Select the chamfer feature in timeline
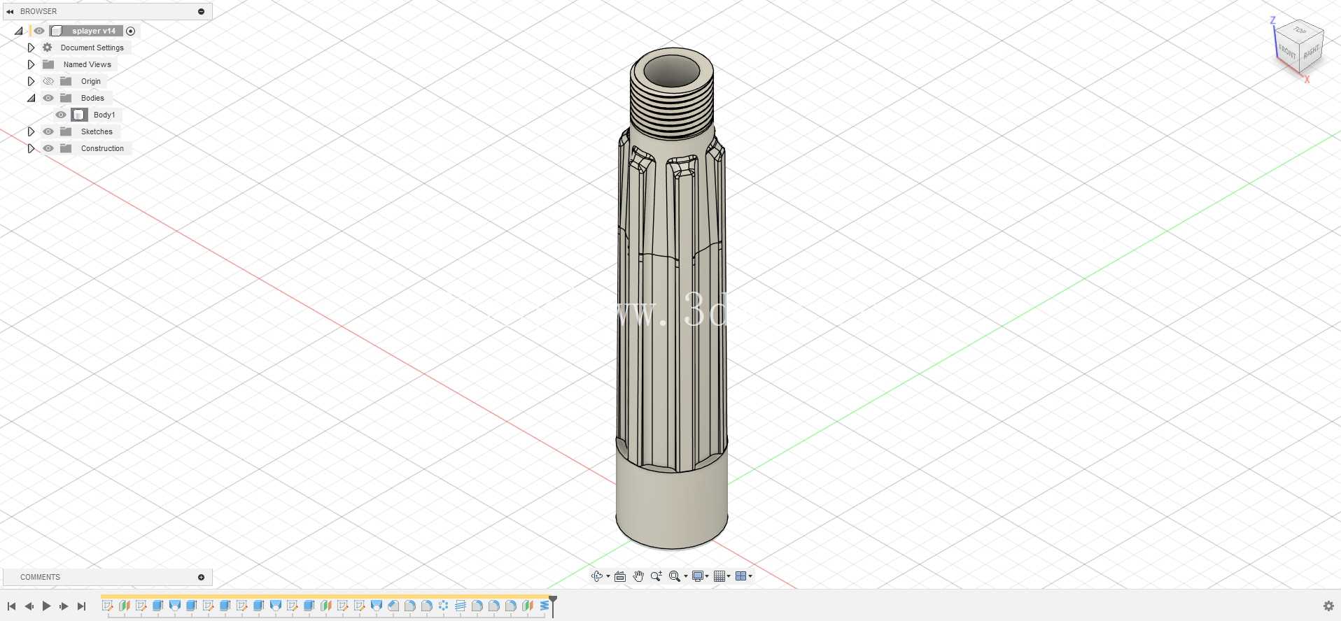This screenshot has height=621, width=1341. [x=393, y=606]
